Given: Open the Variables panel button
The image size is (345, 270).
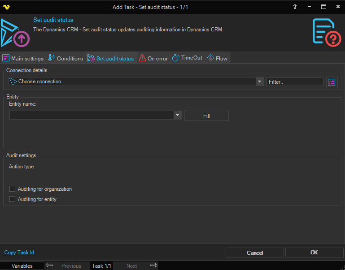Looking at the screenshot, I should [22, 266].
